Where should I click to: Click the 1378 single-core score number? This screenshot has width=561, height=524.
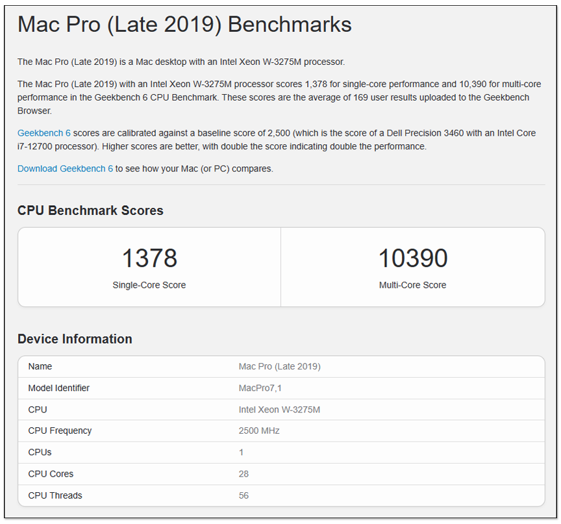pos(149,258)
